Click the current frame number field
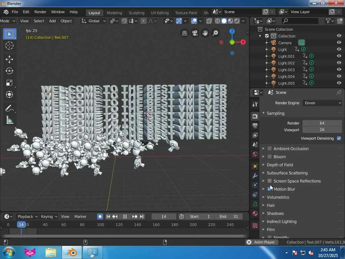 164,217
